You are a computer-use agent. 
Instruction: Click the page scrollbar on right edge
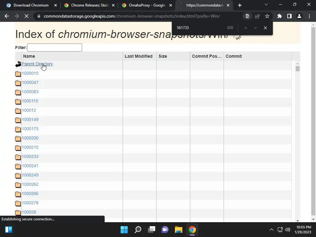[313, 121]
